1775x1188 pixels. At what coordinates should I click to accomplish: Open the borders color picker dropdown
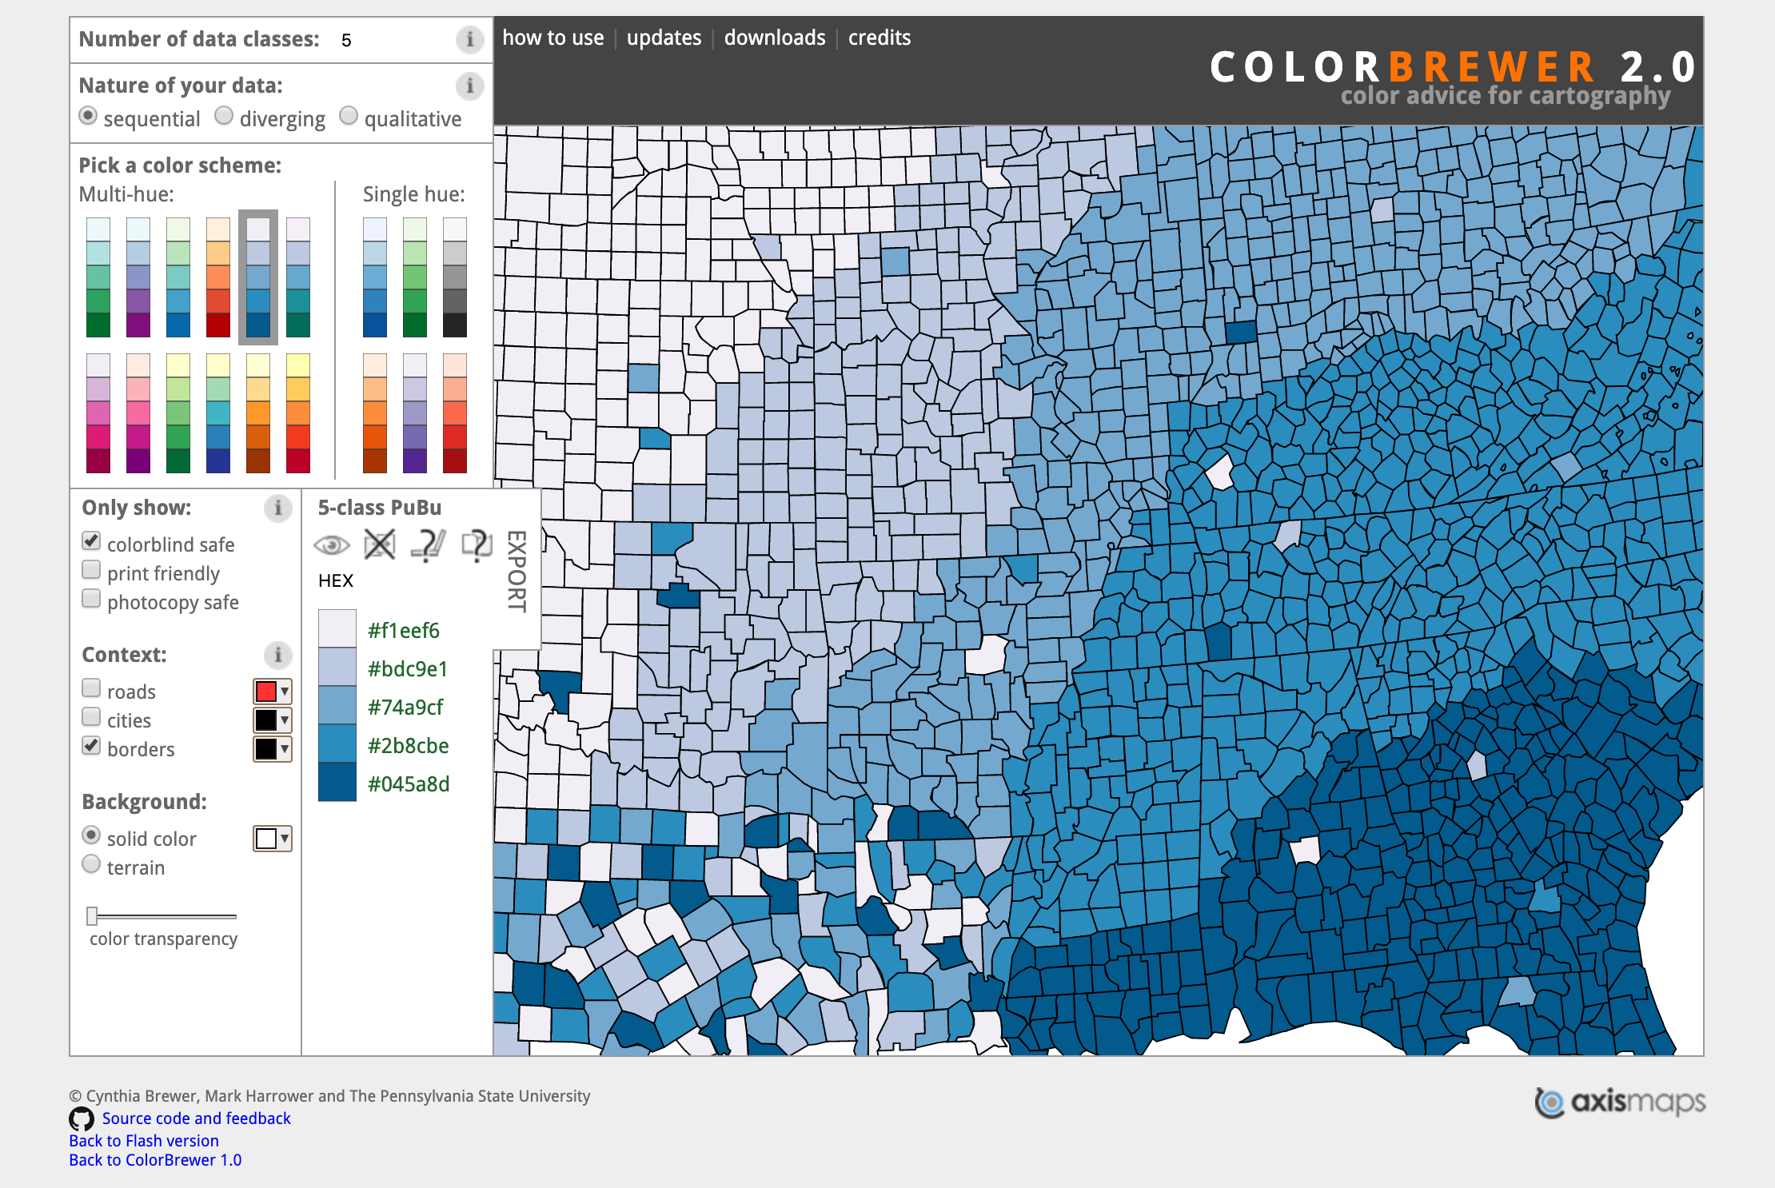[273, 749]
